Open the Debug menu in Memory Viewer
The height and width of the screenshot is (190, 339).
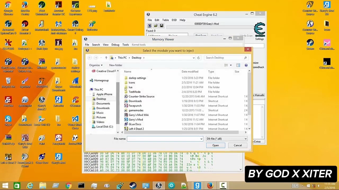point(115,45)
